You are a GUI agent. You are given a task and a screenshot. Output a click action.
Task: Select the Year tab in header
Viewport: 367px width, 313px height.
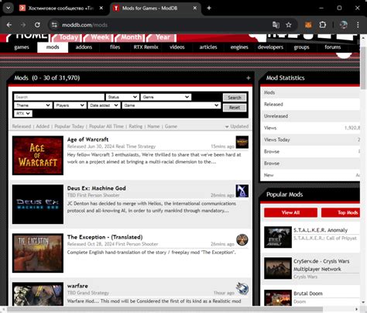click(x=162, y=38)
